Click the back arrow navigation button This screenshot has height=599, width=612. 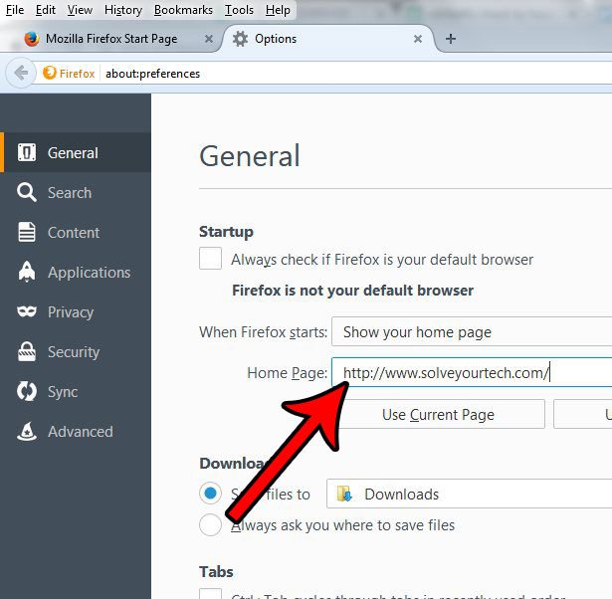click(x=20, y=73)
